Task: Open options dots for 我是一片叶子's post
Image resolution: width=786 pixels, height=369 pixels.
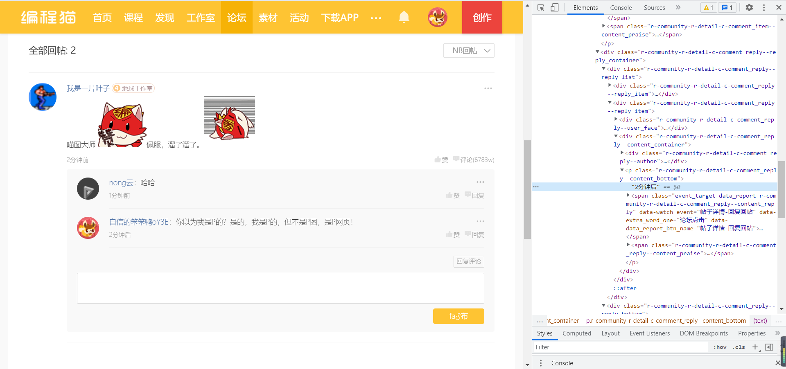Action: point(488,88)
